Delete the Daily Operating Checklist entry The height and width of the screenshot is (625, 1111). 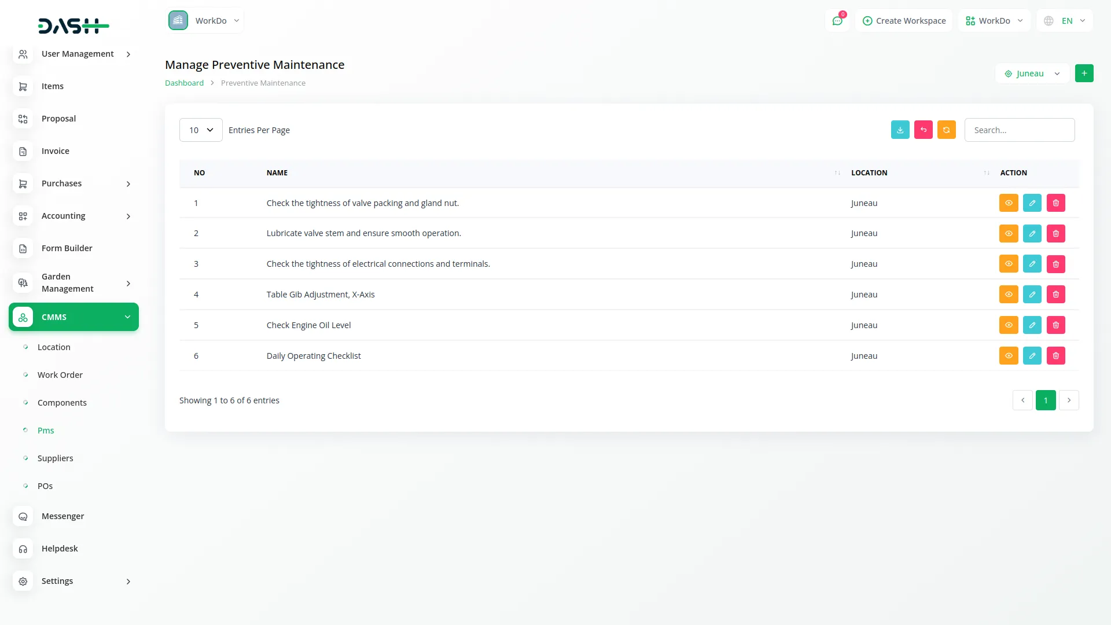click(x=1055, y=356)
